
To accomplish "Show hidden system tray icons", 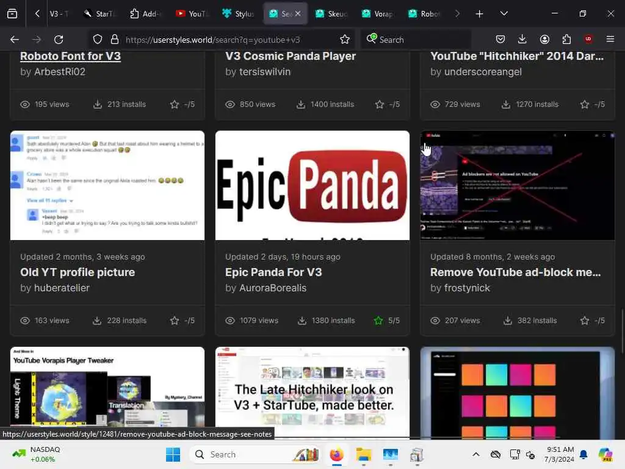I will click(476, 454).
